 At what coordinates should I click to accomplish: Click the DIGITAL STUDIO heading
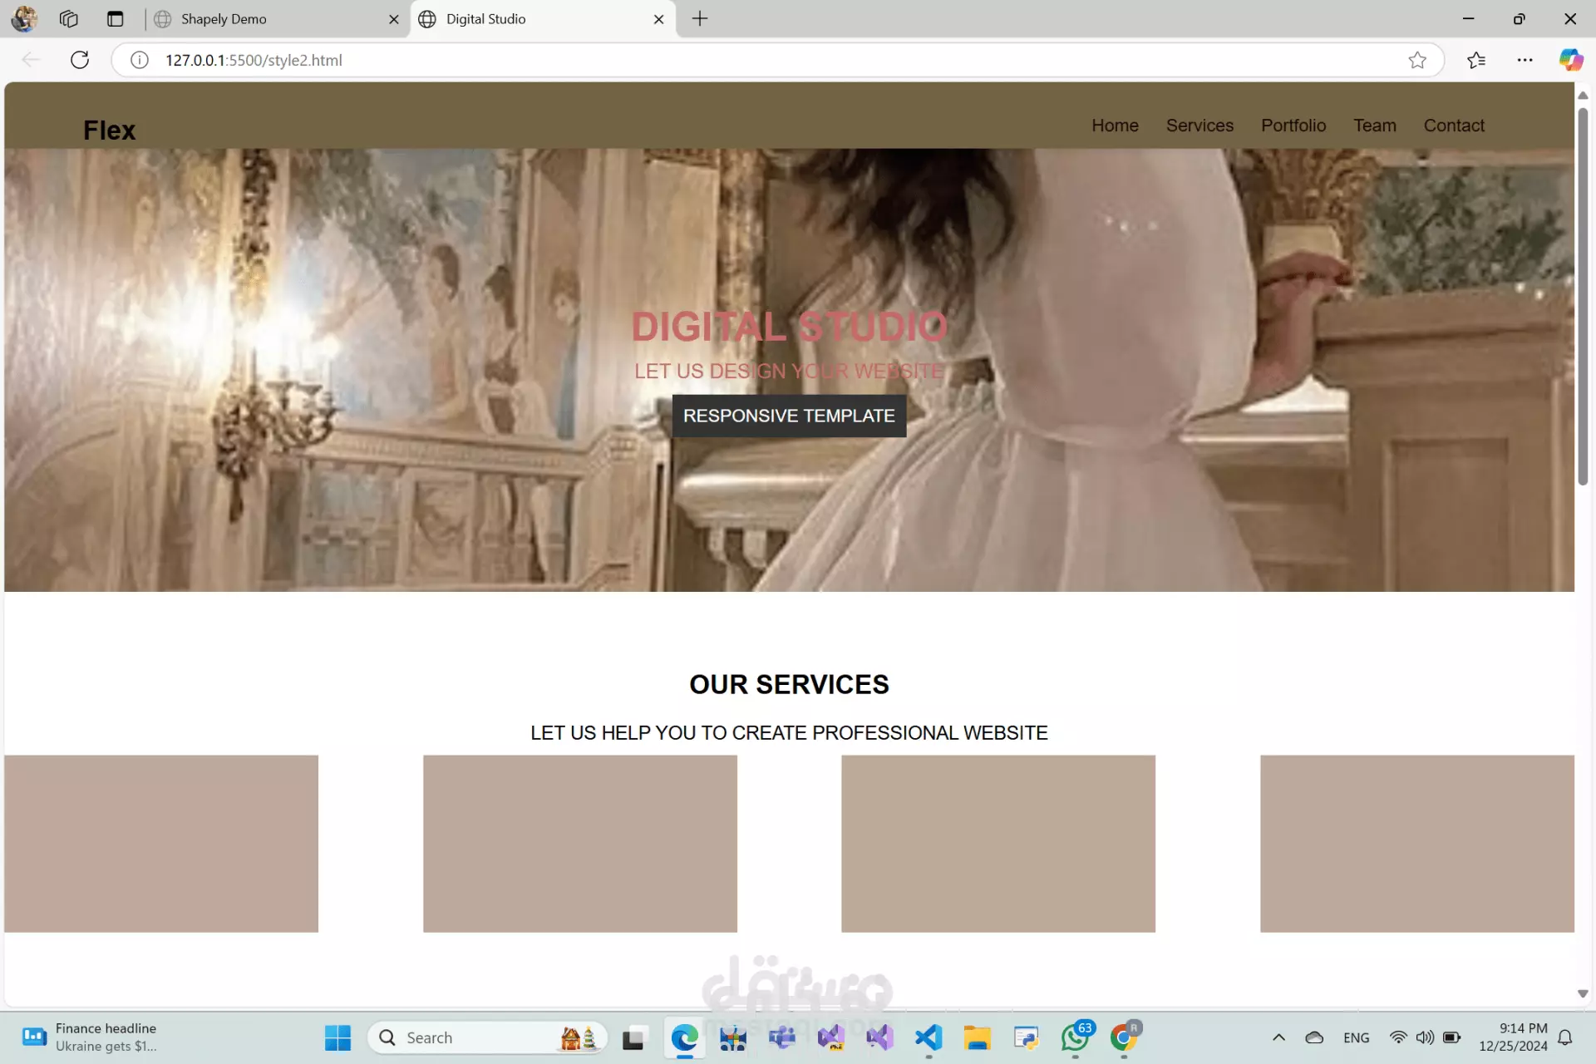click(x=789, y=327)
